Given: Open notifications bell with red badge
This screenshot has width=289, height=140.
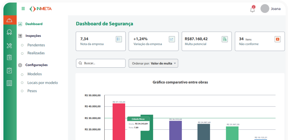Looking at the screenshot, I should tap(252, 9).
